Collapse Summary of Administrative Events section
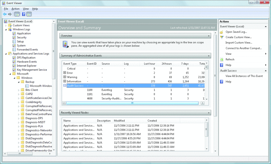The image size is (271, 164). 208,56
